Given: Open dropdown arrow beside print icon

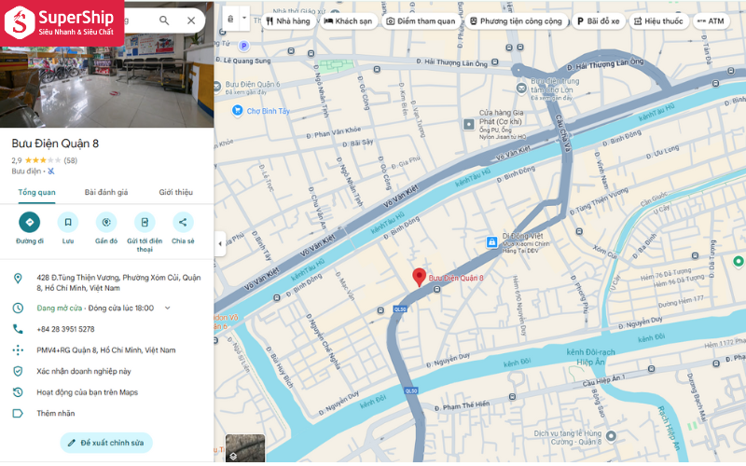Looking at the screenshot, I should 244,19.
